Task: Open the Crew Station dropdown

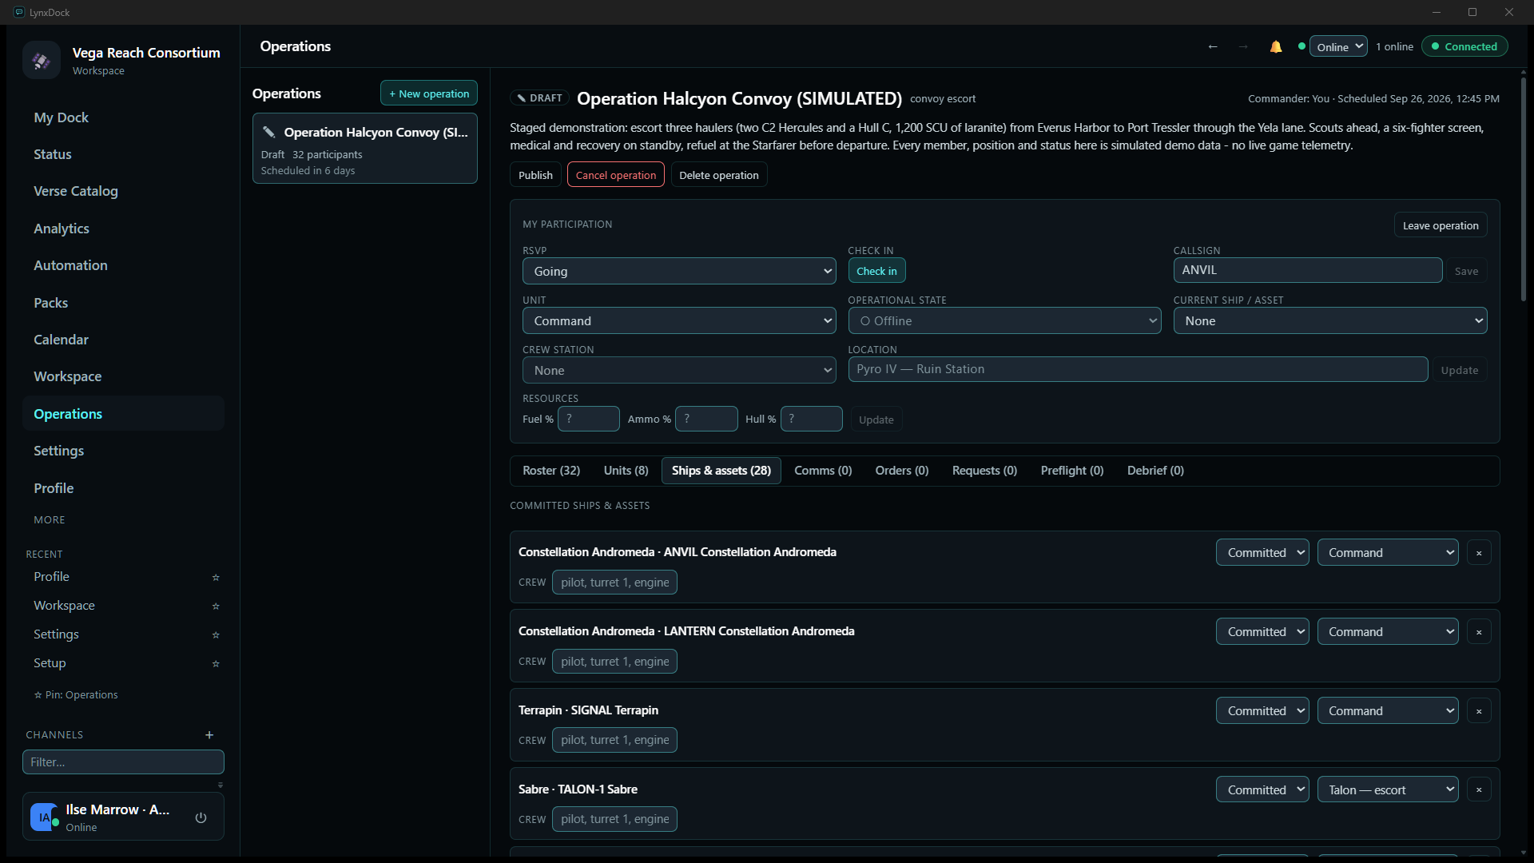Action: pyautogui.click(x=679, y=370)
